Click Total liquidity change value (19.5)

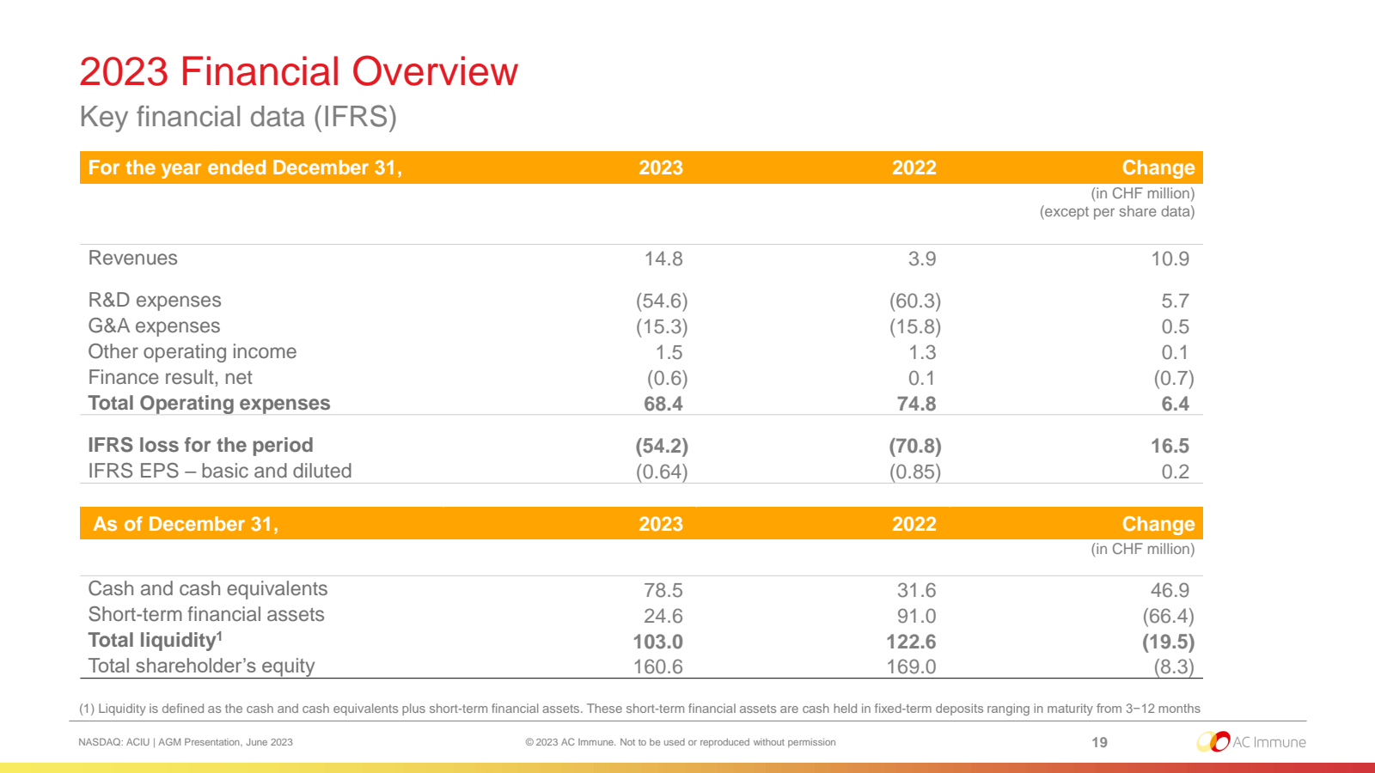(x=1168, y=642)
